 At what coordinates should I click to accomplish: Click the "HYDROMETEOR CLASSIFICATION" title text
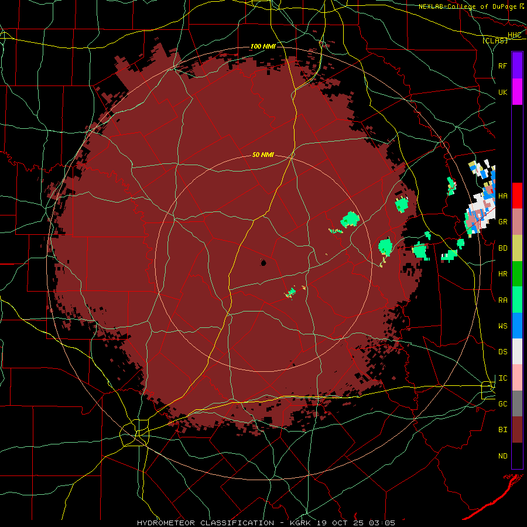206,523
